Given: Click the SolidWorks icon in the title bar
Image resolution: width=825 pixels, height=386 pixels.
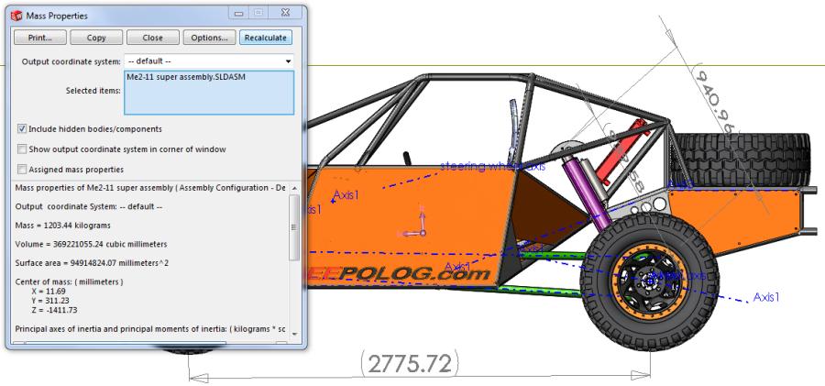Looking at the screenshot, I should tap(16, 15).
